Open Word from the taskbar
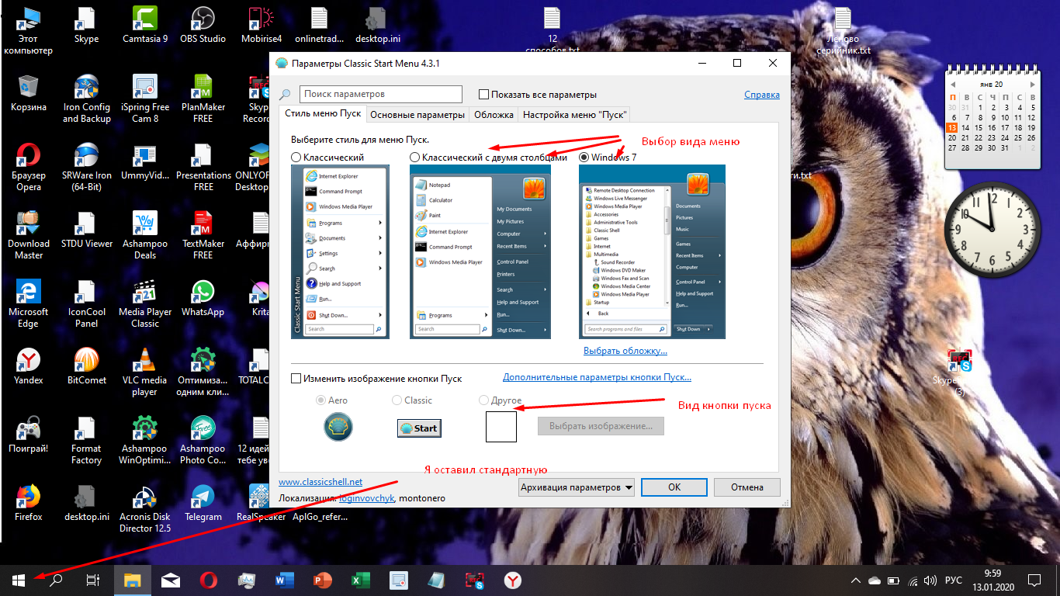Screen dimensions: 1060x596 [285, 580]
